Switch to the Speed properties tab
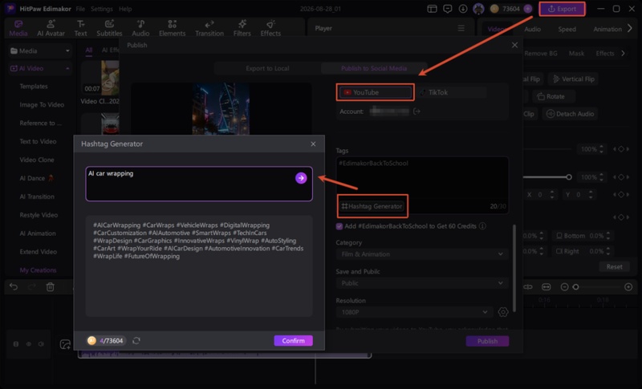 click(x=567, y=29)
